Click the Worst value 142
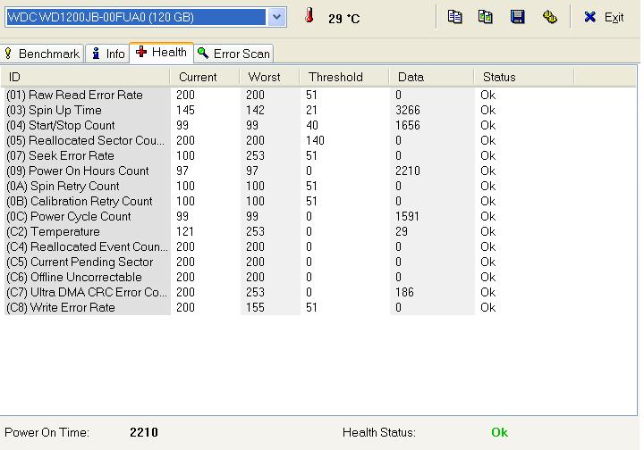Screen dimensions: 644x450 pyautogui.click(x=255, y=110)
